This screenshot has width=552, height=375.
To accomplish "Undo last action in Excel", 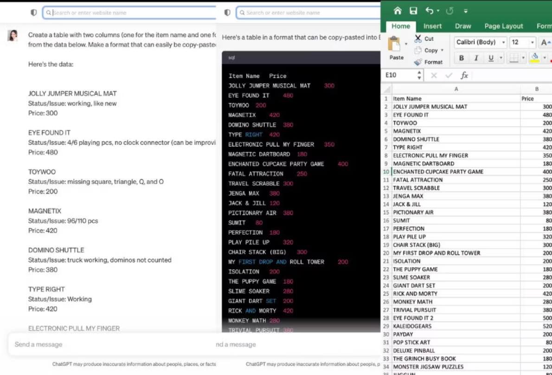I will pos(429,11).
